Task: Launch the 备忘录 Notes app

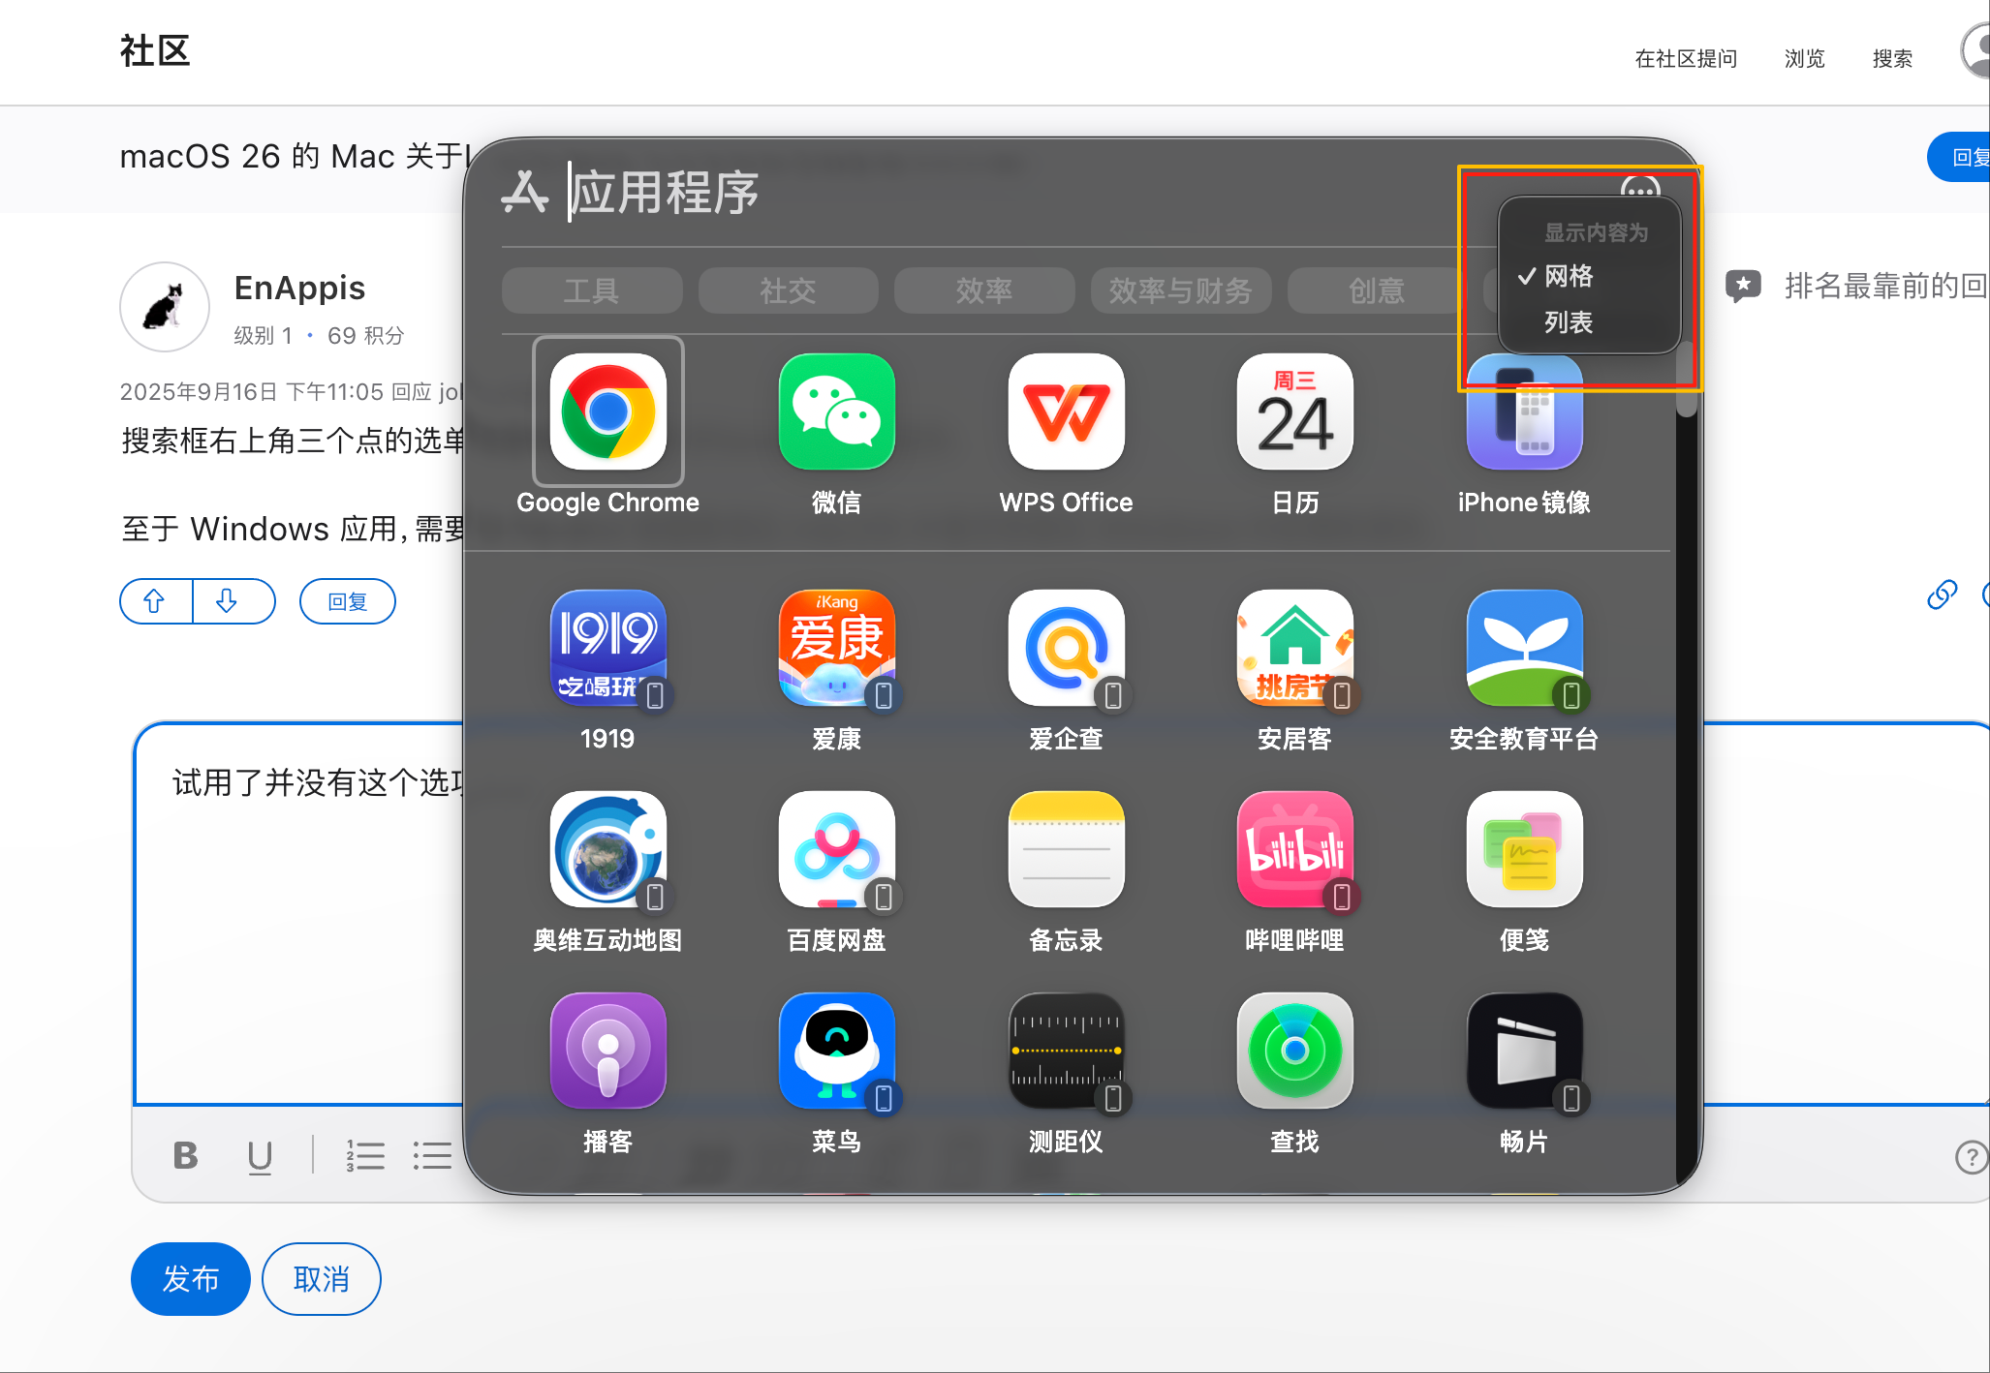Action: click(x=1066, y=849)
